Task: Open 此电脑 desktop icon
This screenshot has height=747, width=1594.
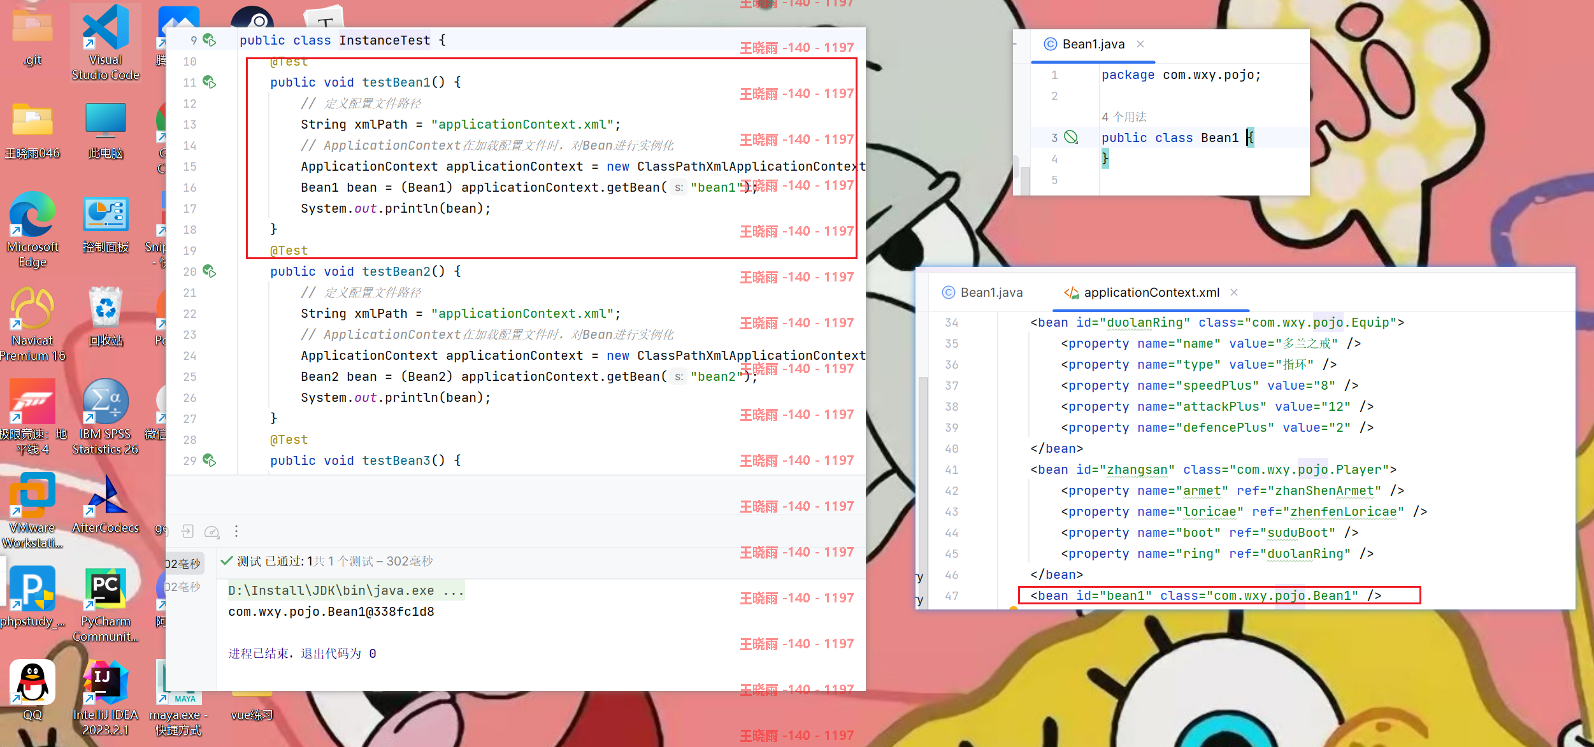Action: (105, 131)
